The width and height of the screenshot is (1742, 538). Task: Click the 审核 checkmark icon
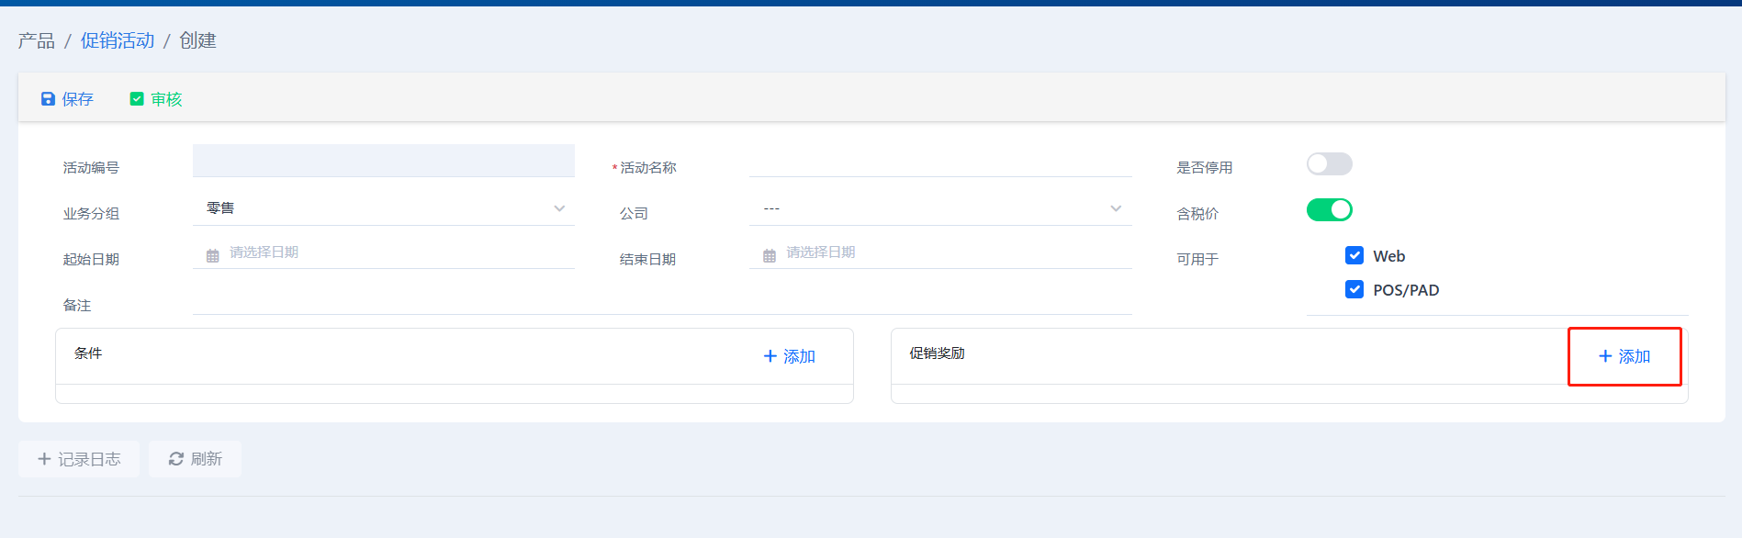coord(137,99)
